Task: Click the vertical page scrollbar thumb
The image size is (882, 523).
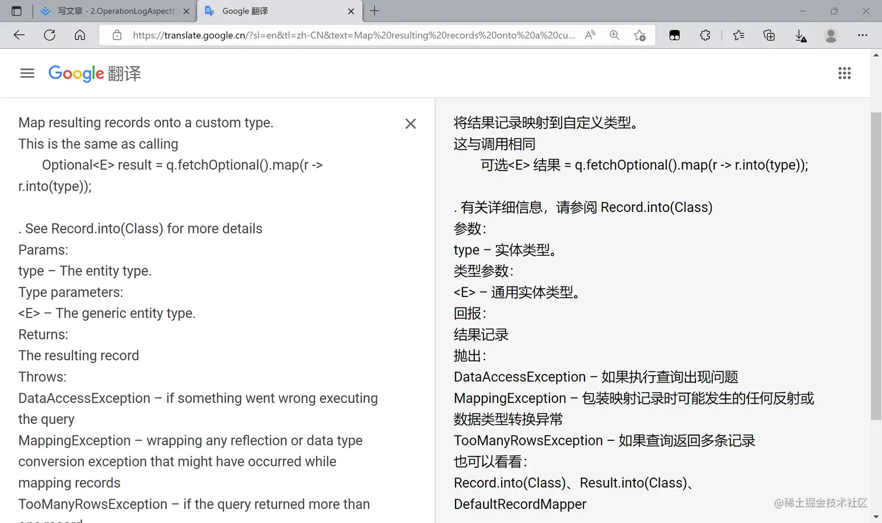Action: pyautogui.click(x=876, y=266)
